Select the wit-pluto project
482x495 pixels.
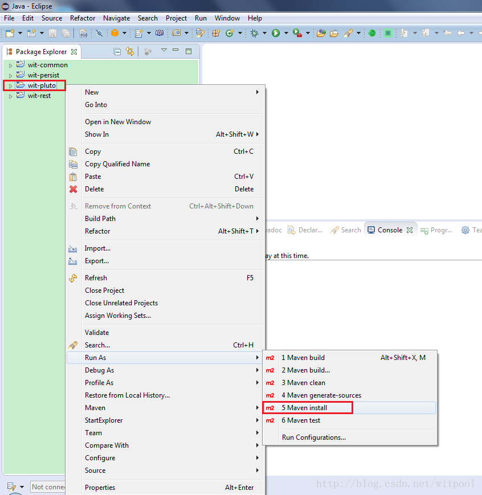click(x=42, y=85)
